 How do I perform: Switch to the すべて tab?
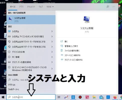point(13,7)
